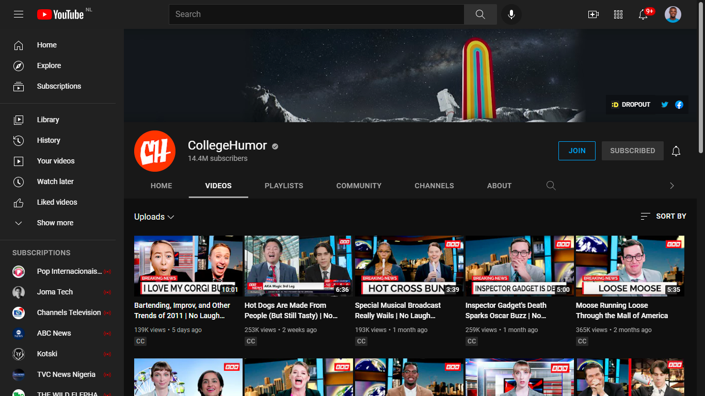Open Hot Dogs Are Made From People title

coord(291,310)
